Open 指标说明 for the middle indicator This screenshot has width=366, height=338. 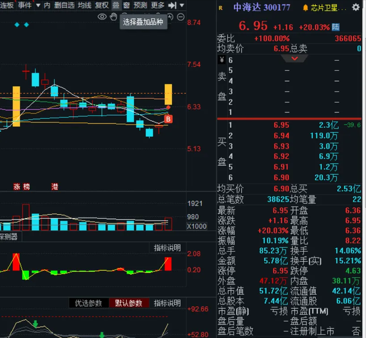point(168,248)
